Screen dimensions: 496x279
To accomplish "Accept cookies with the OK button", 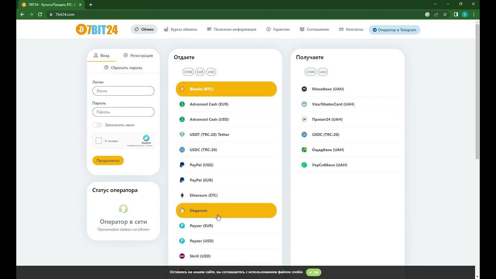I will pyautogui.click(x=313, y=272).
